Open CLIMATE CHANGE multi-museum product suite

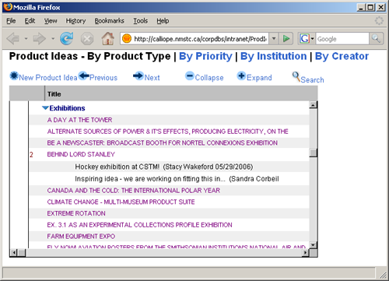point(121,202)
